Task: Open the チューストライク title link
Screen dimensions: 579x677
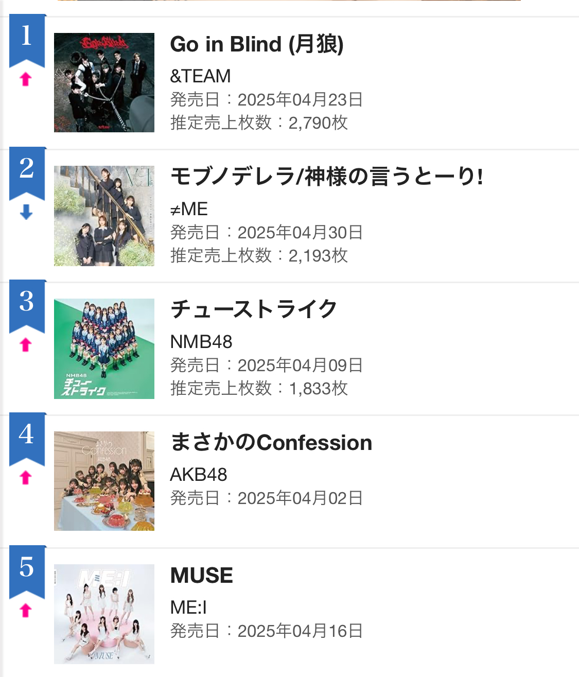Action: [x=254, y=309]
